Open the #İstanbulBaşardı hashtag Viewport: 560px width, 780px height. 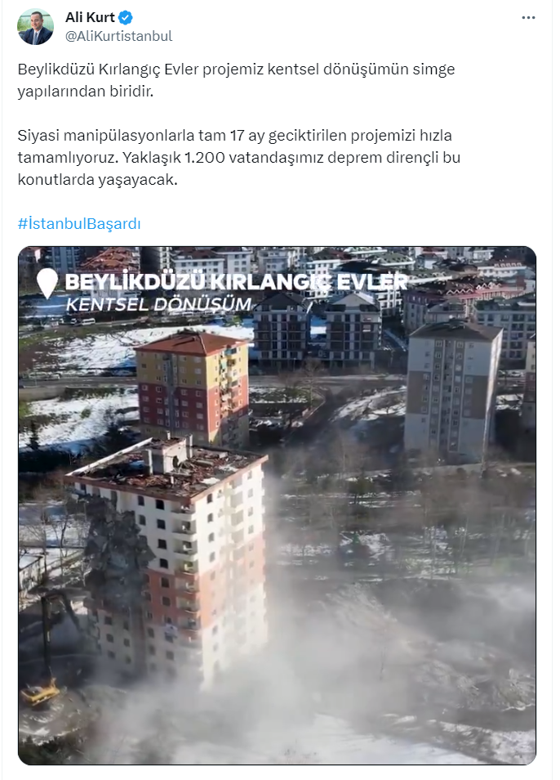[x=79, y=223]
